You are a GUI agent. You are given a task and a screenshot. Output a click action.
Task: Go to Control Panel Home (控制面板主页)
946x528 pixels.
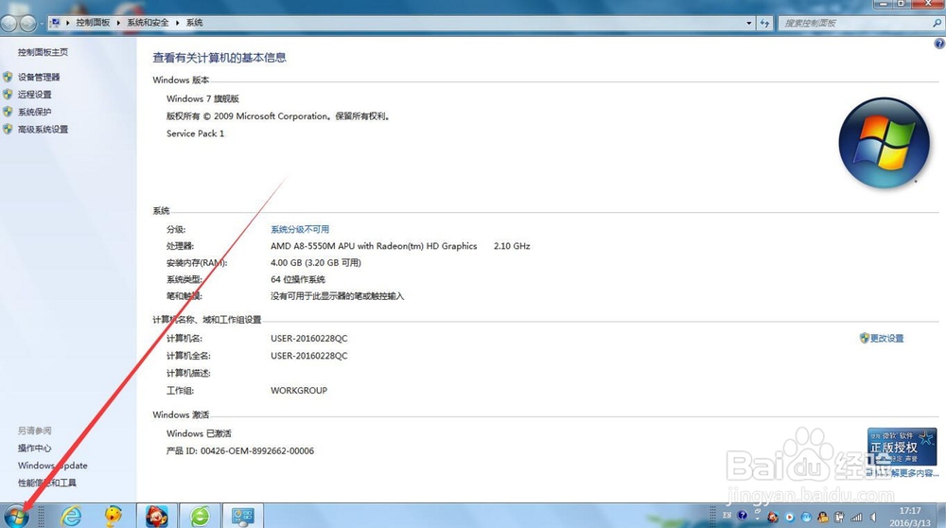pos(43,52)
